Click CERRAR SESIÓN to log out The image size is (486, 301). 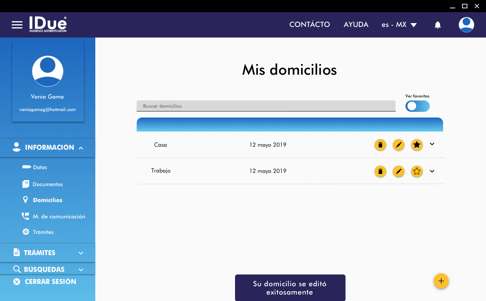coord(50,282)
